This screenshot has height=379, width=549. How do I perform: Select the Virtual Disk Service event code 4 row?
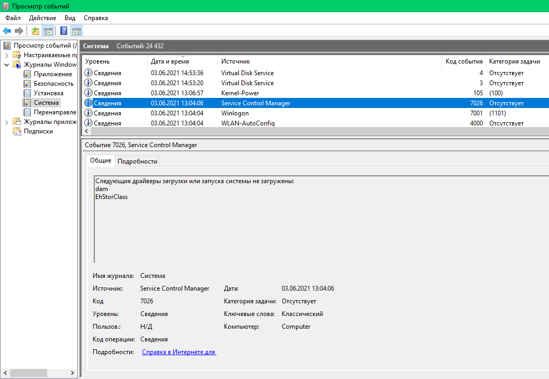pos(316,73)
